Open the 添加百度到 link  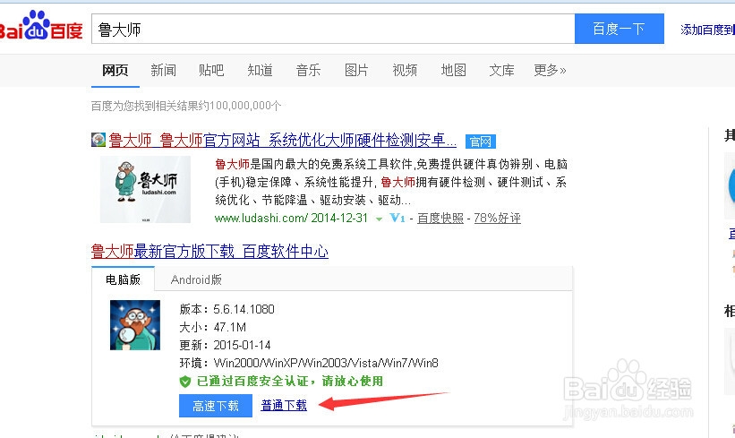(707, 30)
